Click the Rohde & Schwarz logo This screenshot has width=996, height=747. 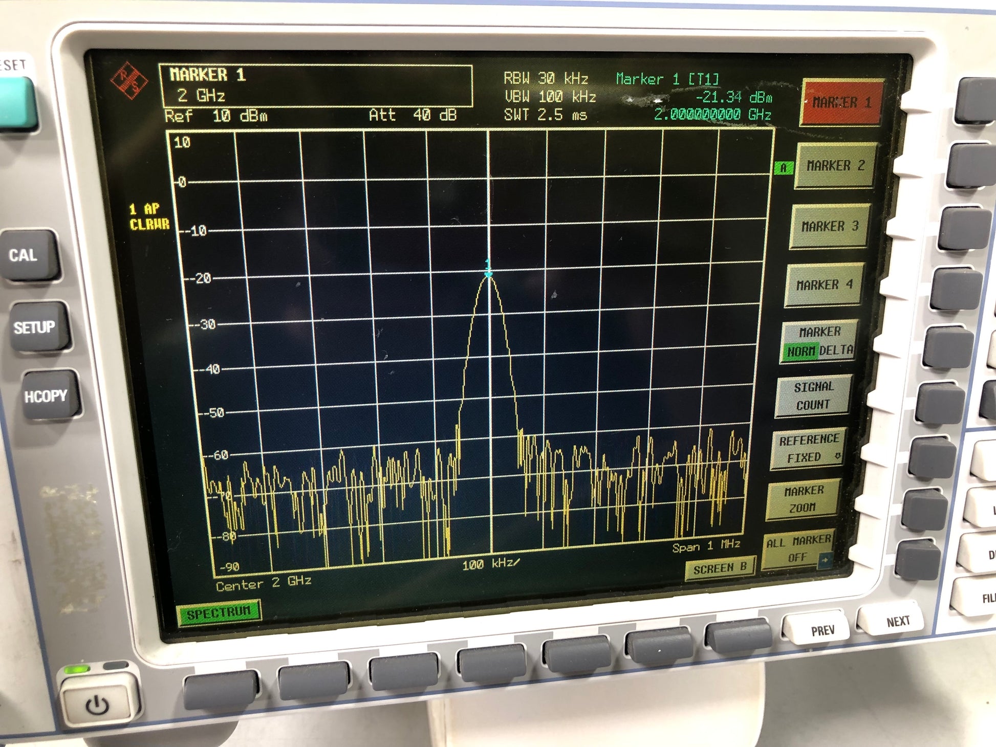coord(128,81)
